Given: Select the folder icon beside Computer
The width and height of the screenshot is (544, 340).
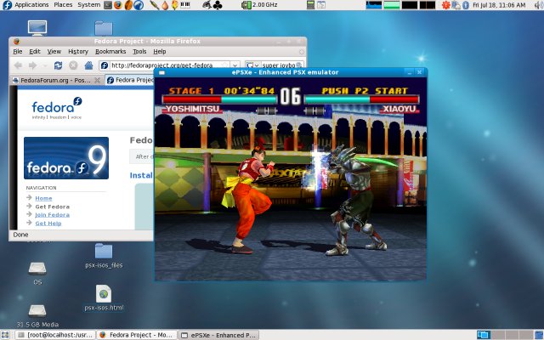Looking at the screenshot, I should point(104,28).
